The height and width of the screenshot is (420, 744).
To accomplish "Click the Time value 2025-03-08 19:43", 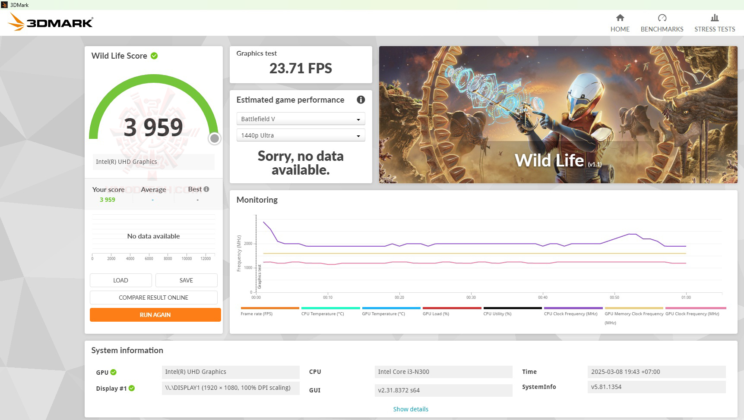I will pyautogui.click(x=656, y=372).
